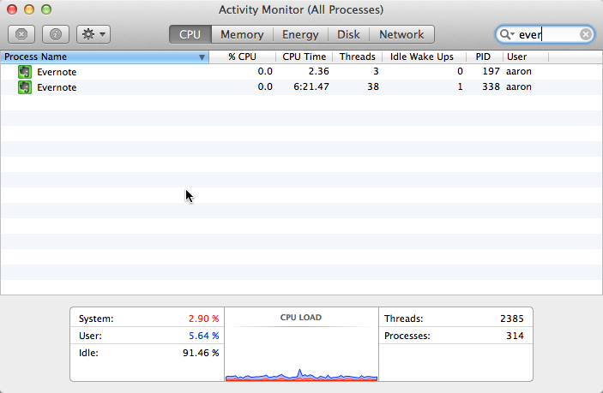The width and height of the screenshot is (603, 393).
Task: Click the second Evernote process icon
Action: click(x=25, y=87)
